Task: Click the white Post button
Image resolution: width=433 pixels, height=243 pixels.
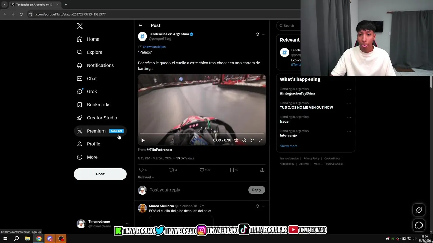Action: (x=100, y=174)
